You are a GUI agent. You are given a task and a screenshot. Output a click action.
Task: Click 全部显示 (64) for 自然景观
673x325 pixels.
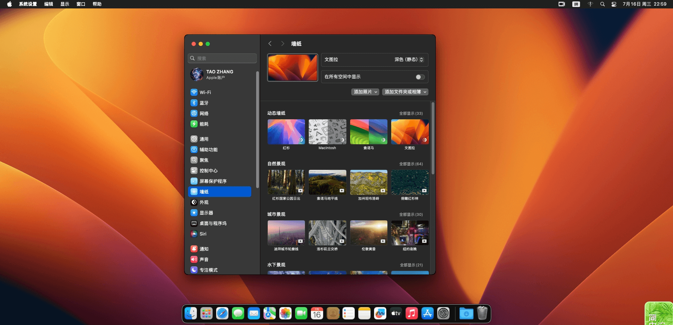pyautogui.click(x=411, y=164)
